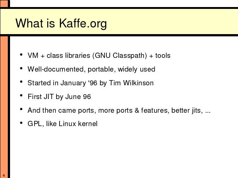238x178 pixels.
Task: Click the bullet dot before 'And then came'
Action: coord(21,109)
